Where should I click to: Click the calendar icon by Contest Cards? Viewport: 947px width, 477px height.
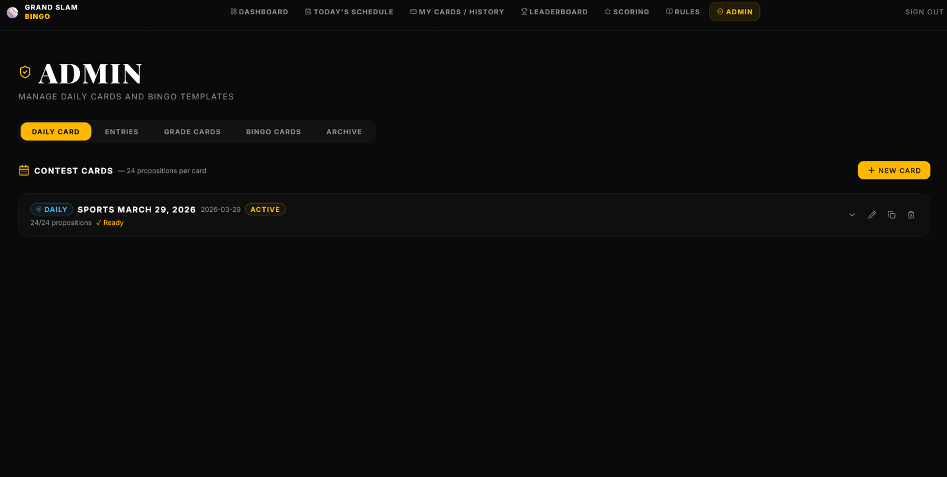pos(24,170)
